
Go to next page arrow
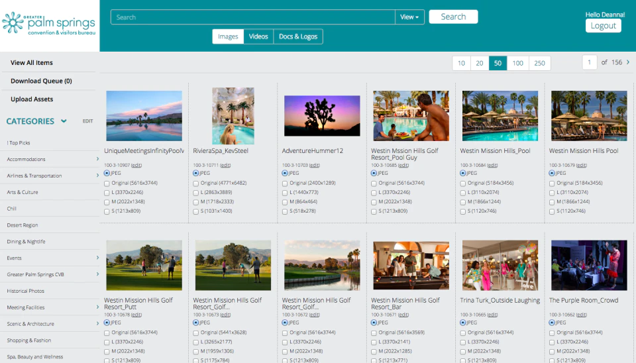pos(628,62)
